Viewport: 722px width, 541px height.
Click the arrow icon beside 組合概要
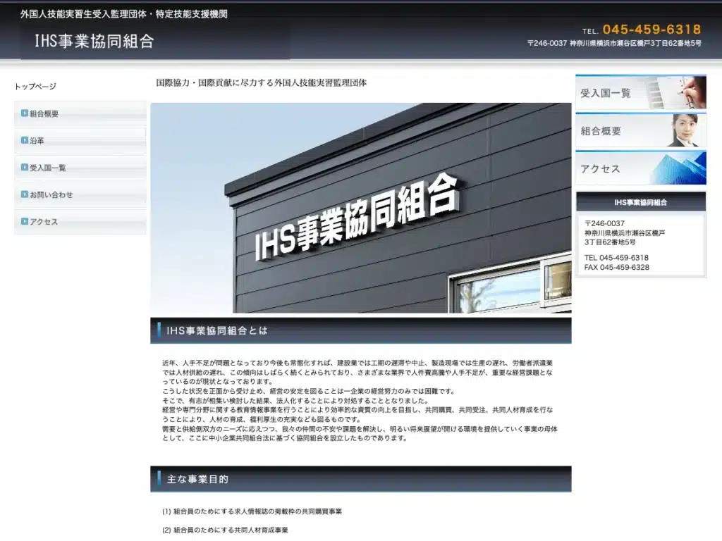coord(25,113)
